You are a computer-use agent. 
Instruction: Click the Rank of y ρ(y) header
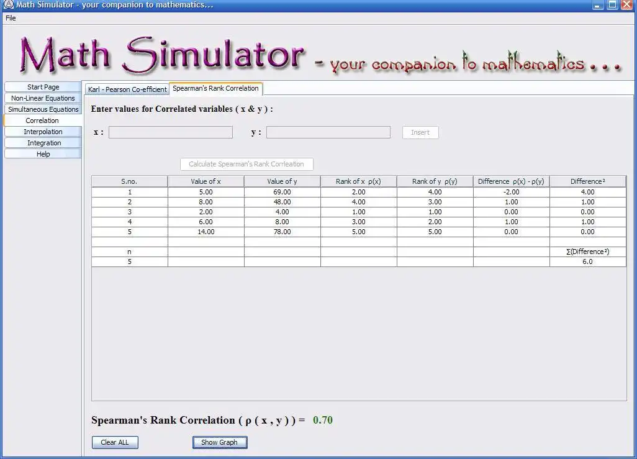point(435,181)
